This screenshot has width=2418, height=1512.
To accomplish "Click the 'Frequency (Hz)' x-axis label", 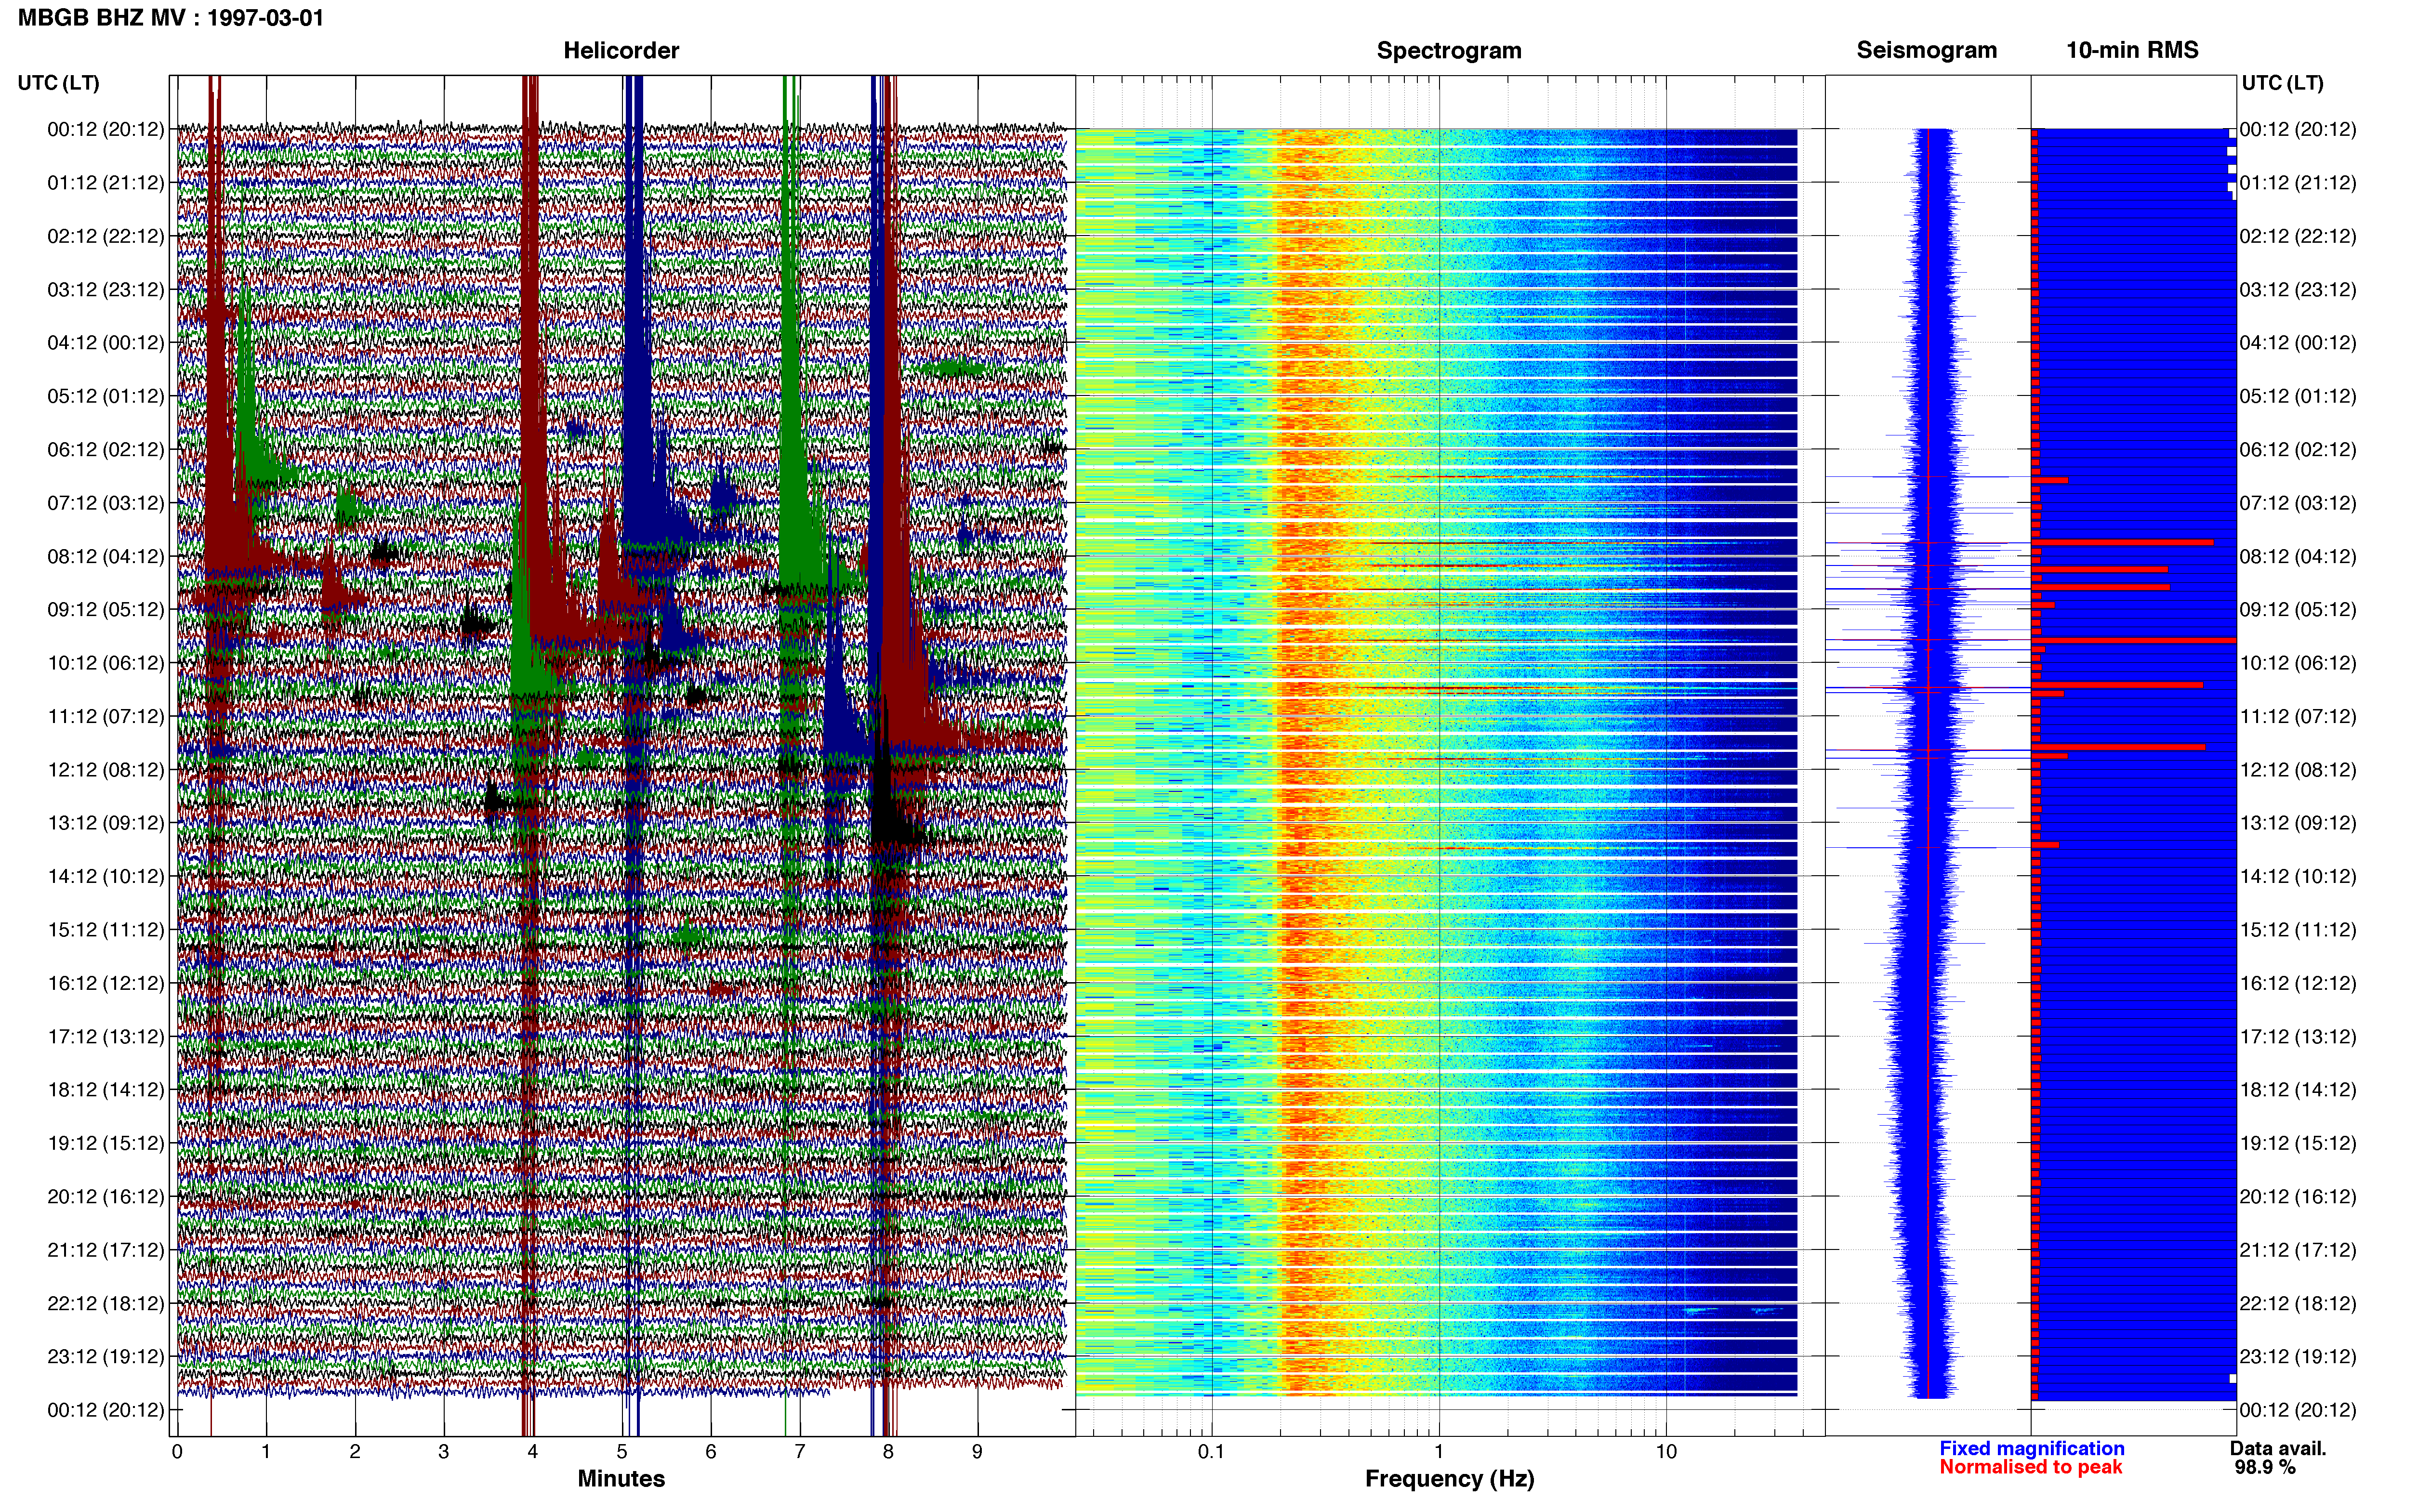I will pyautogui.click(x=1449, y=1479).
